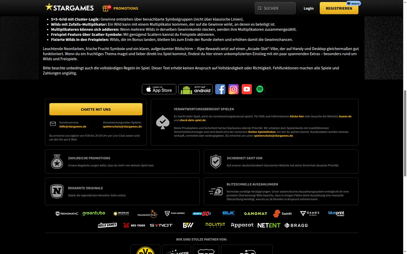
Task: Click the Novoline N originals icon
Action: [57, 191]
